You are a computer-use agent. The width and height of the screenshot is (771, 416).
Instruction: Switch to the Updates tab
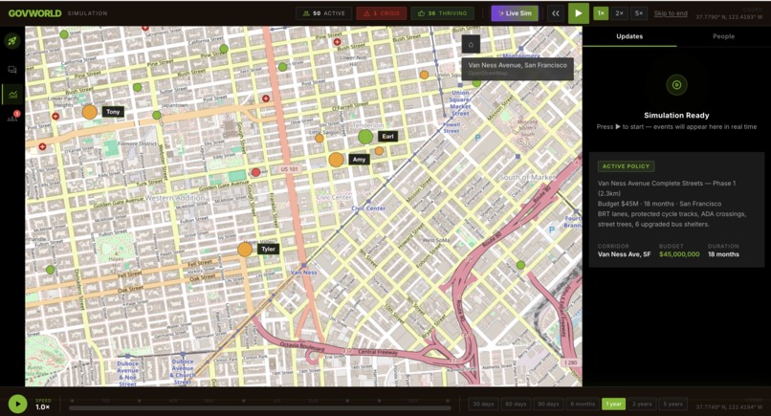pos(629,36)
